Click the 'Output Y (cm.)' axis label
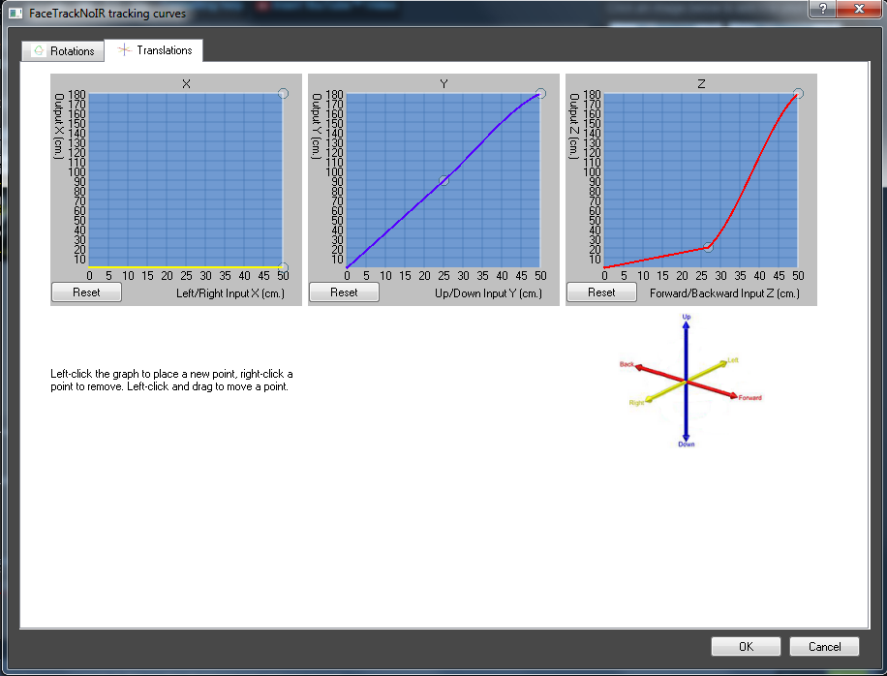This screenshot has width=887, height=676. click(317, 126)
